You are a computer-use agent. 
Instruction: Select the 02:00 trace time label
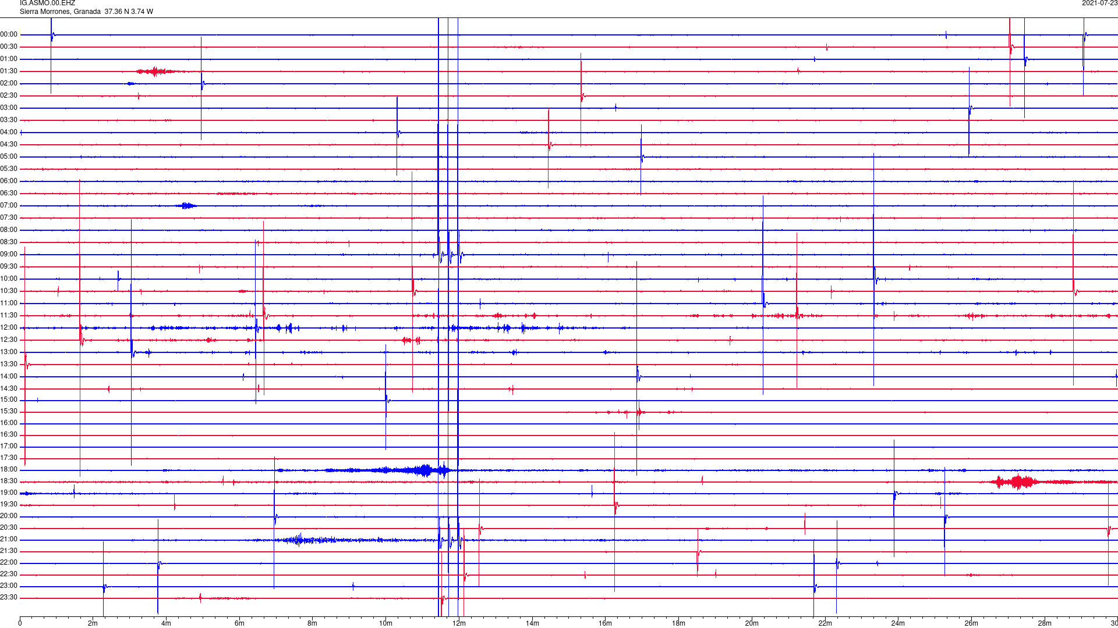9,84
